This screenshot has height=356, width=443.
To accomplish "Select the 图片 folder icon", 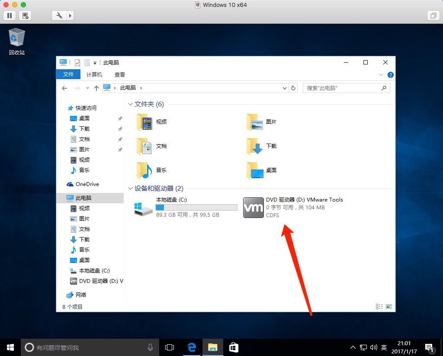I will pos(254,122).
